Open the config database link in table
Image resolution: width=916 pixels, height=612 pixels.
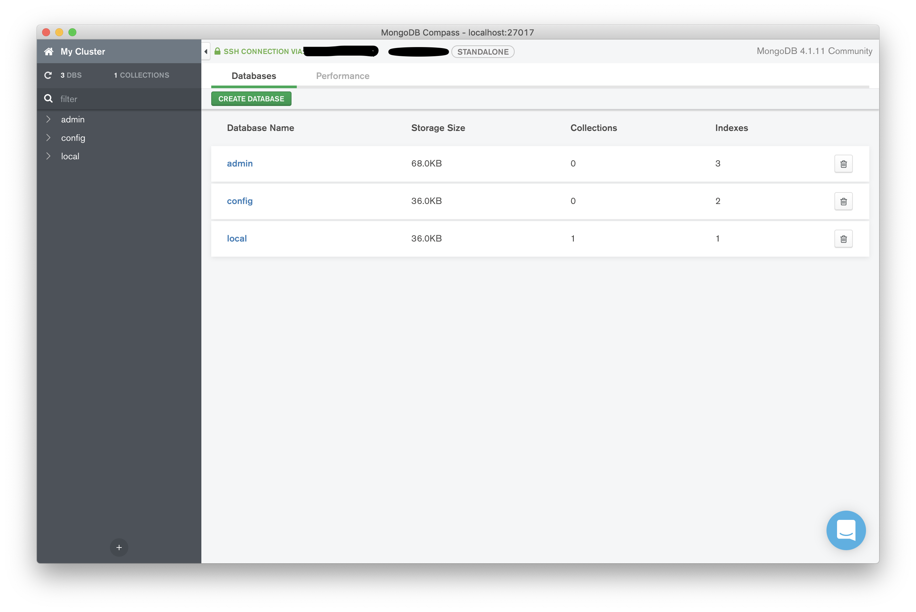click(x=240, y=201)
